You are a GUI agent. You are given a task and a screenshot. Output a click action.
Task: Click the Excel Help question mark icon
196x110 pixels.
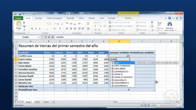click(x=169, y=18)
